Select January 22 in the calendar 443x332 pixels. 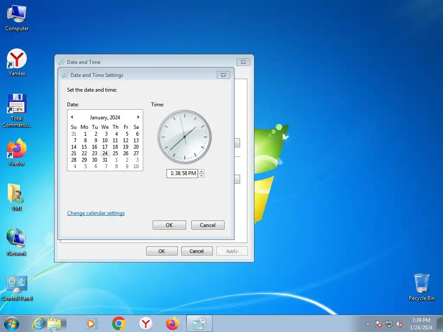[x=84, y=153]
